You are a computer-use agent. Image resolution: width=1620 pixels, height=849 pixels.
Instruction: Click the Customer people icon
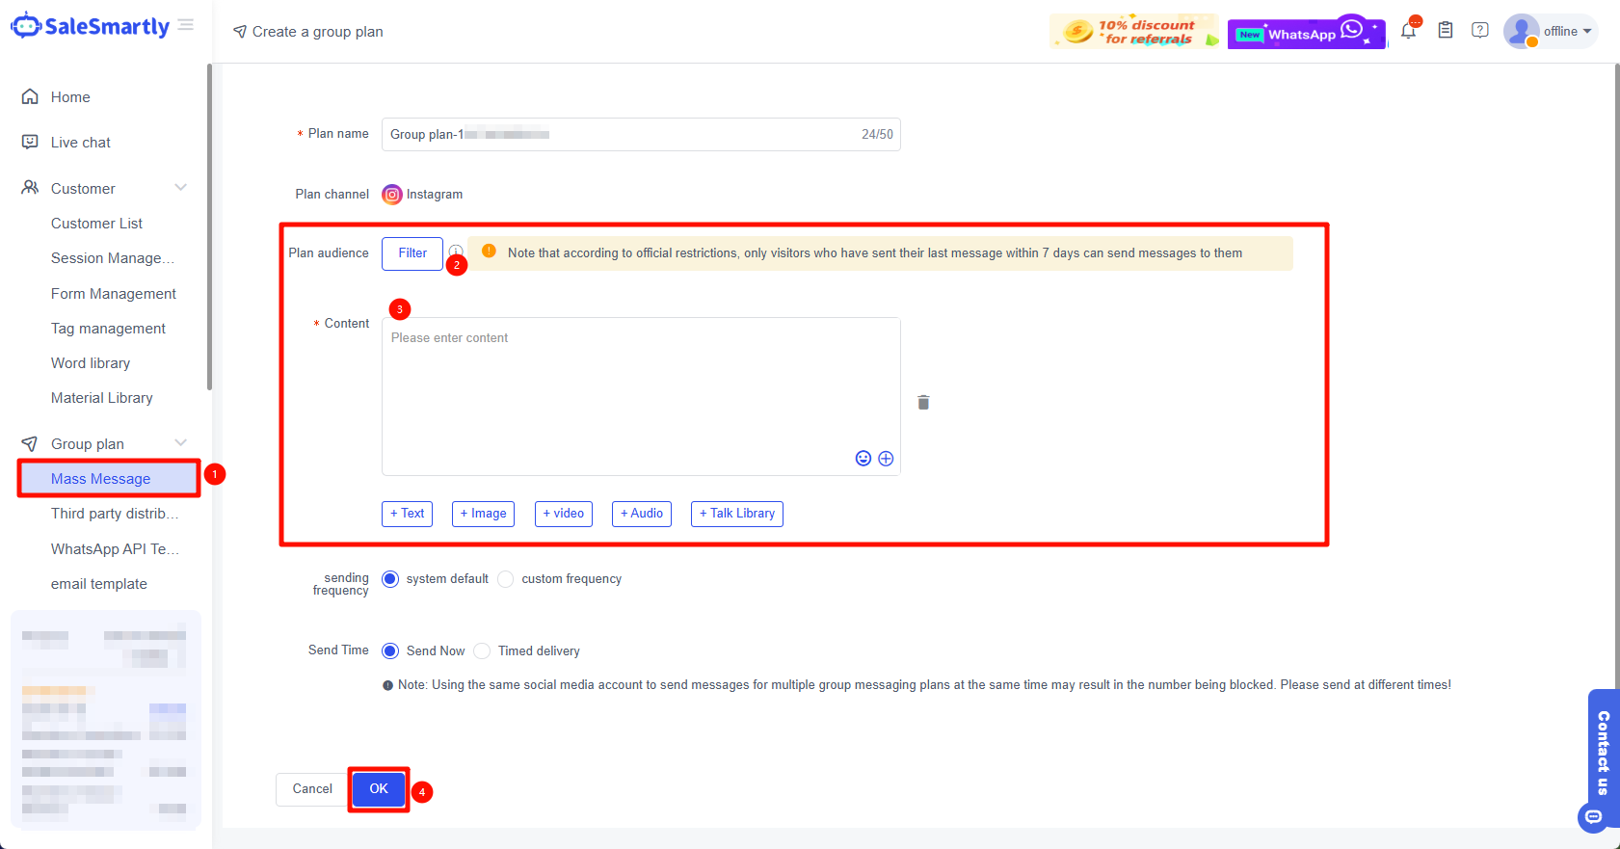30,188
